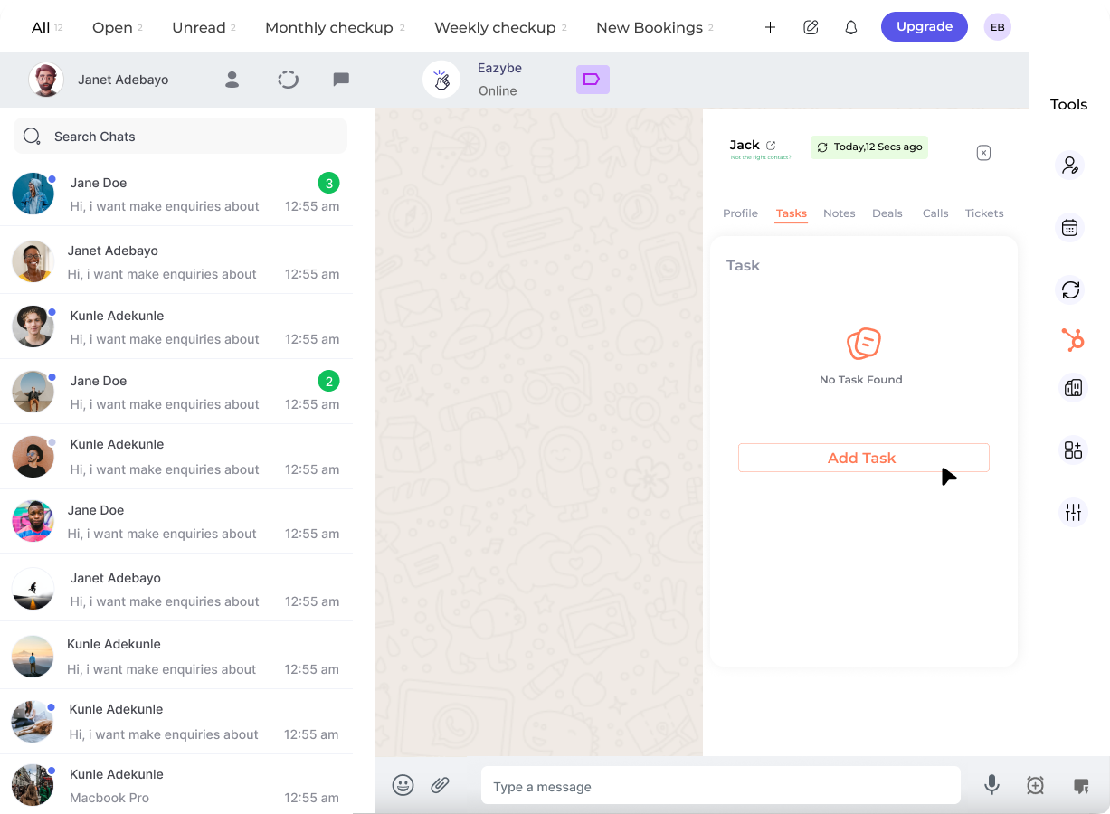Screen dimensions: 1110x814
Task: Start a voice recording with the microphone icon
Action: pos(991,785)
